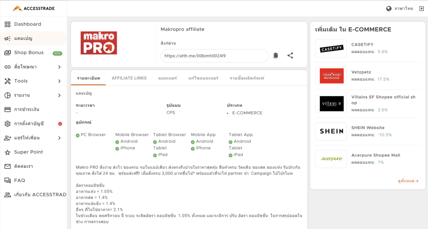
Task: Click the share icon beside the copy button
Action: pos(290,56)
